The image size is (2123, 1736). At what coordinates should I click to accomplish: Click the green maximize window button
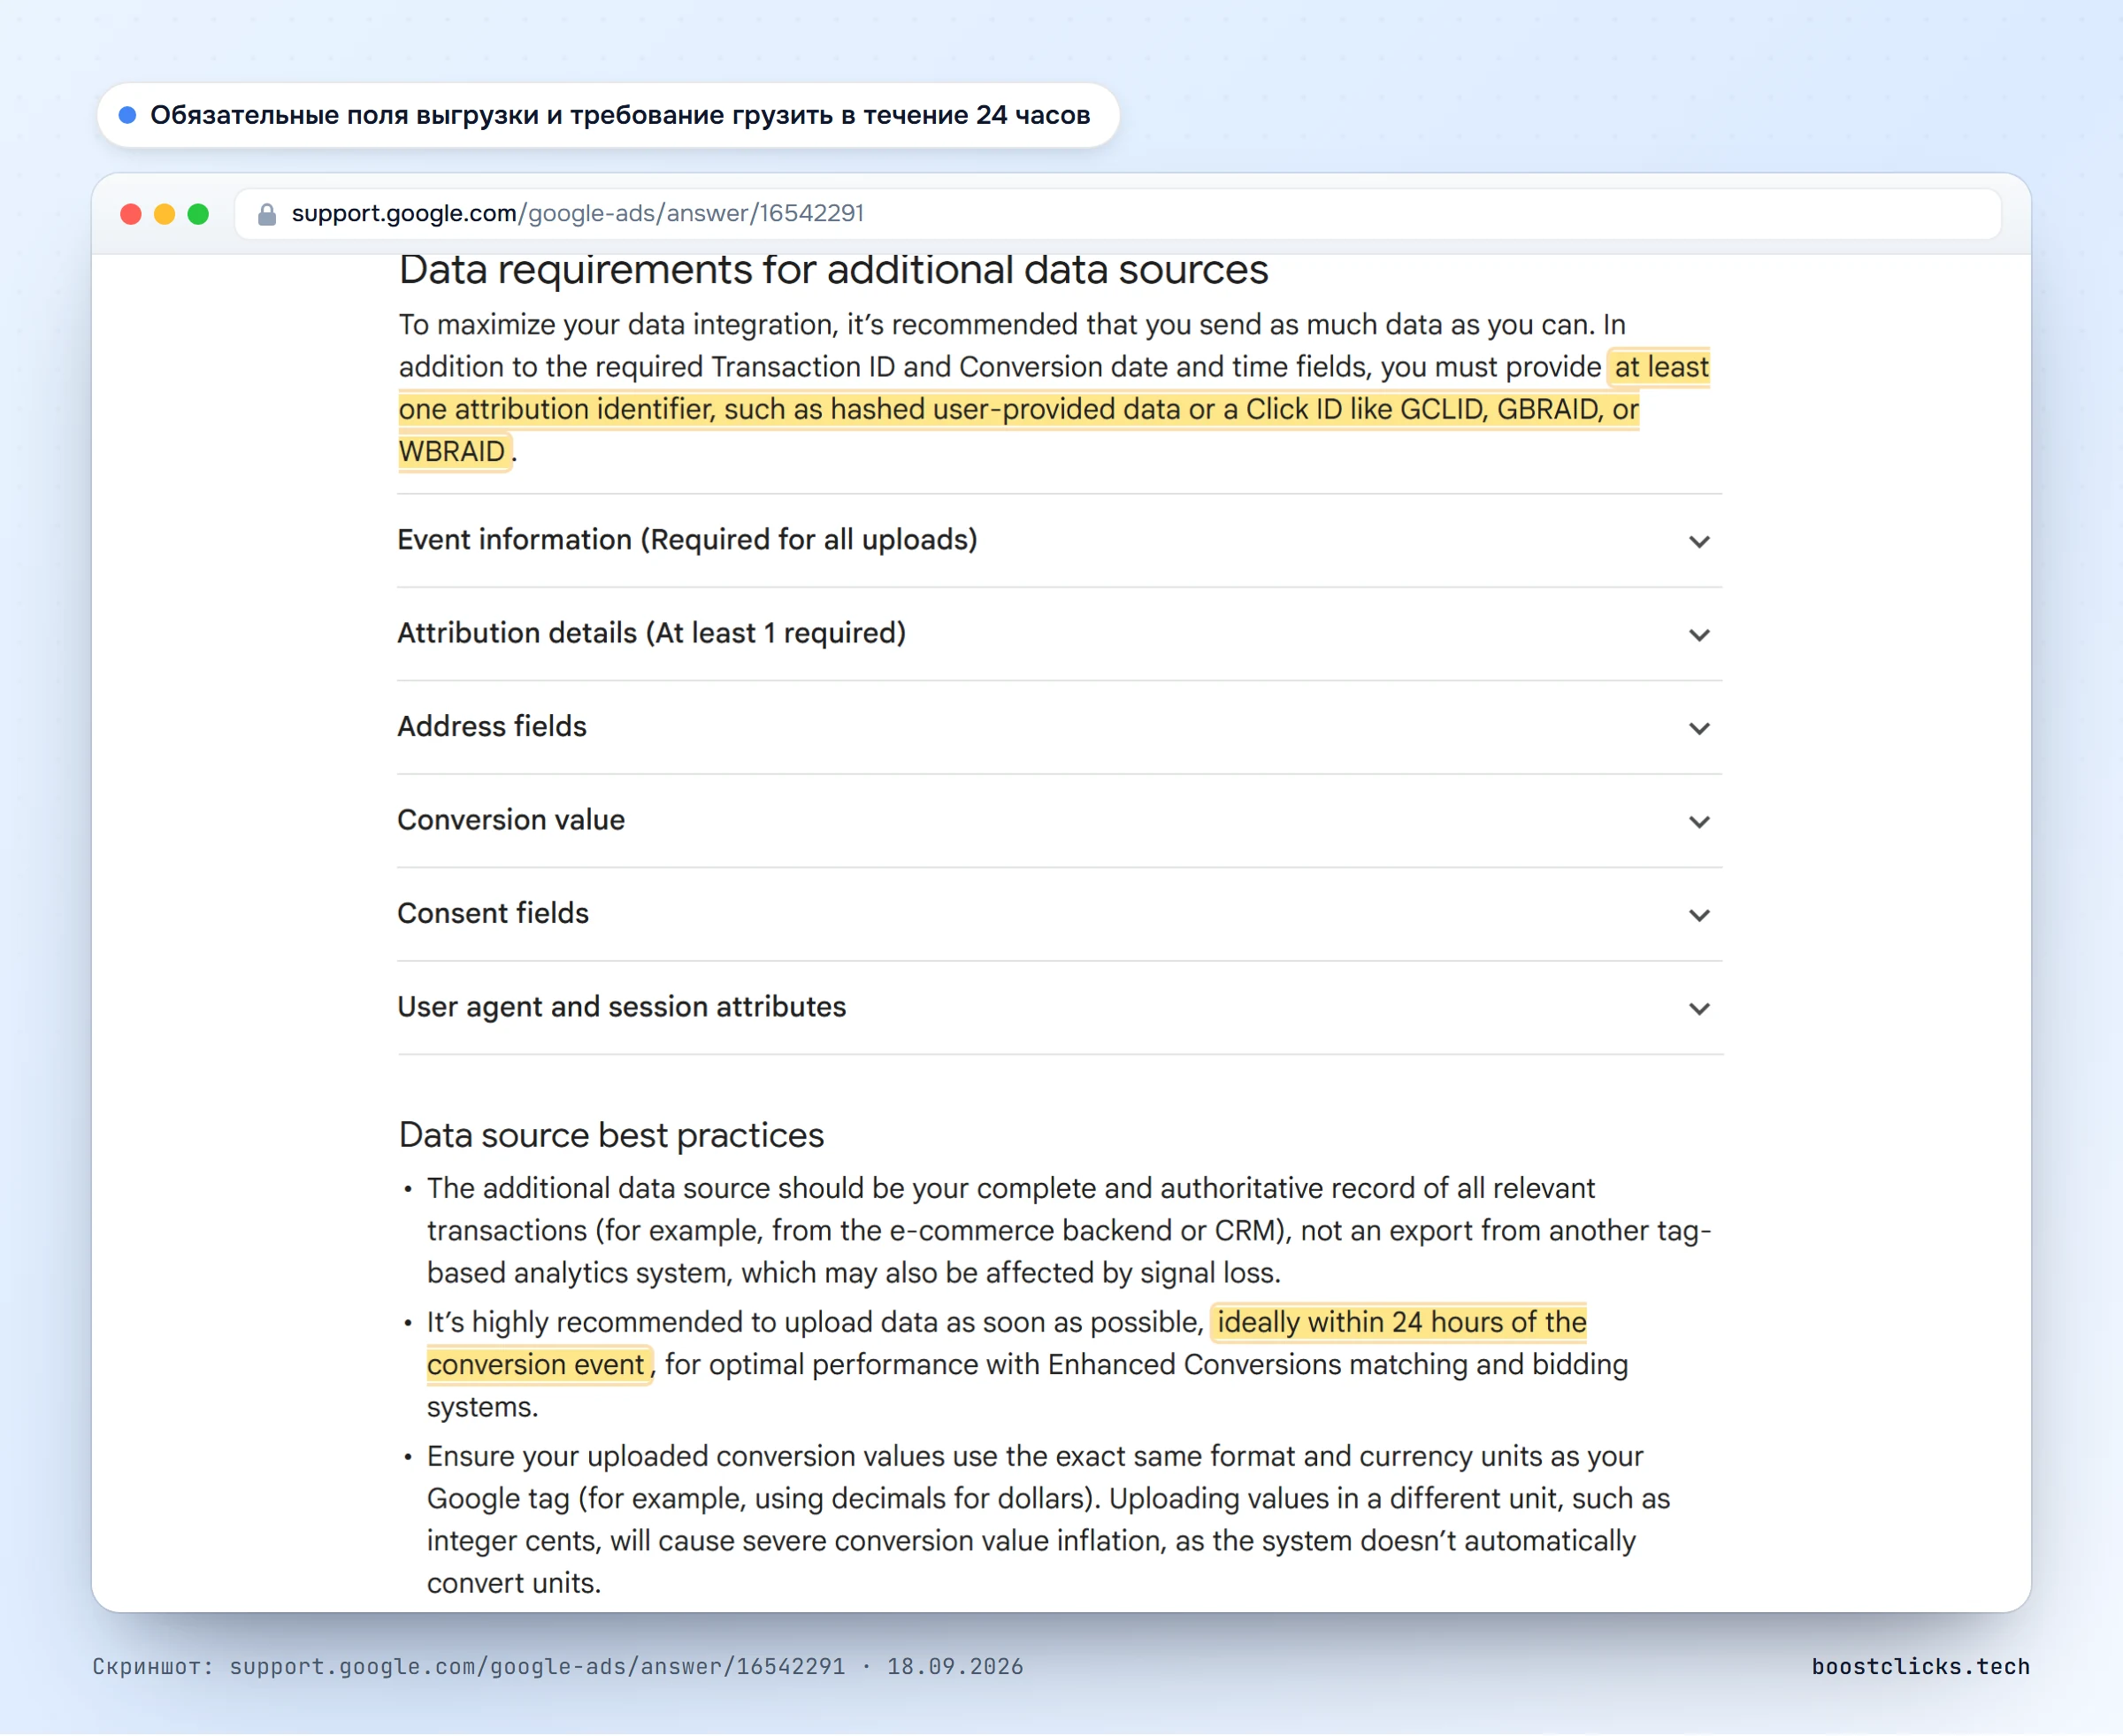[198, 214]
